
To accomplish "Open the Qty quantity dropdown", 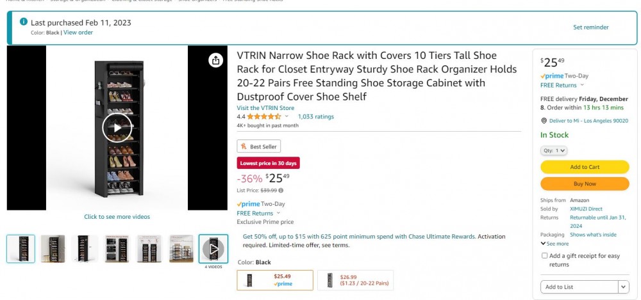I will pyautogui.click(x=554, y=150).
